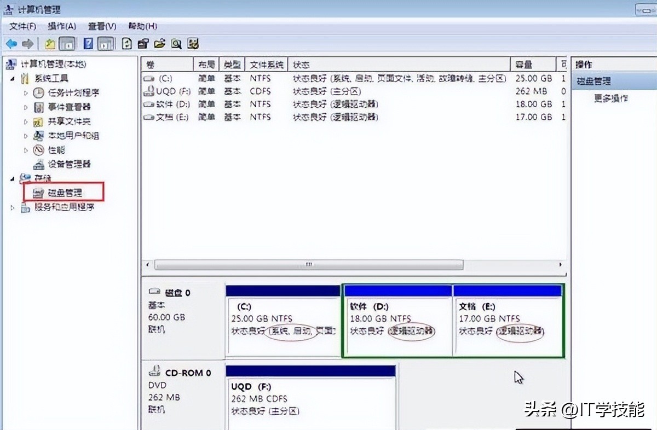The height and width of the screenshot is (430, 657).
Task: Click the Forward navigation arrow in the toolbar
Action: pos(27,44)
